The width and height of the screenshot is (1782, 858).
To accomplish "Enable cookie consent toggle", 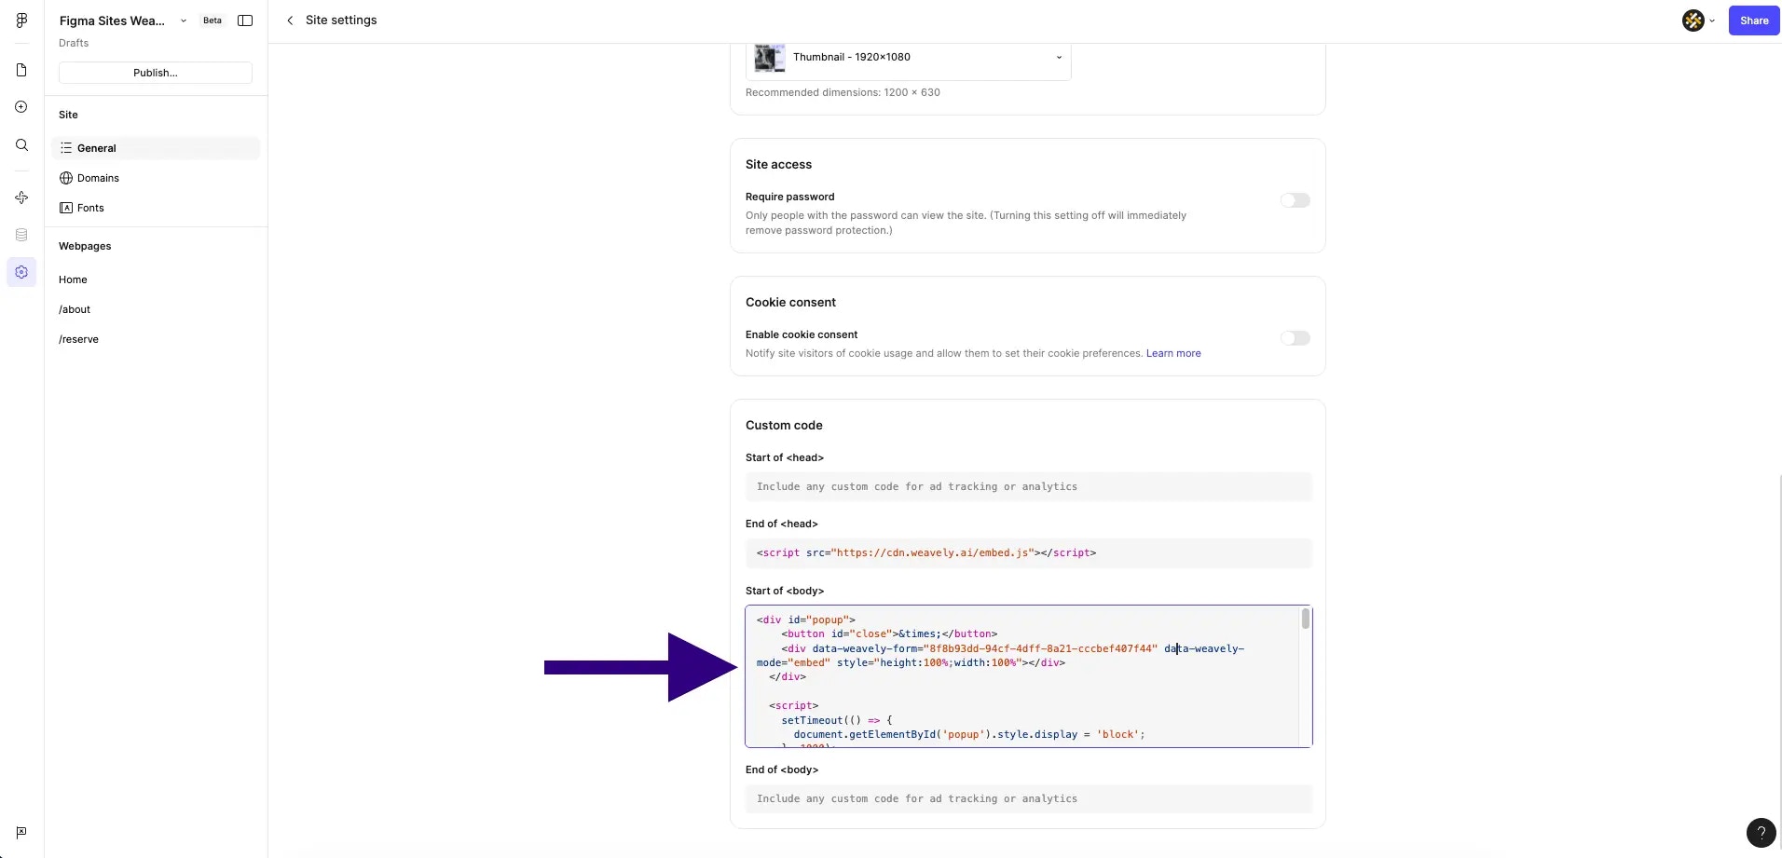I will pyautogui.click(x=1295, y=337).
